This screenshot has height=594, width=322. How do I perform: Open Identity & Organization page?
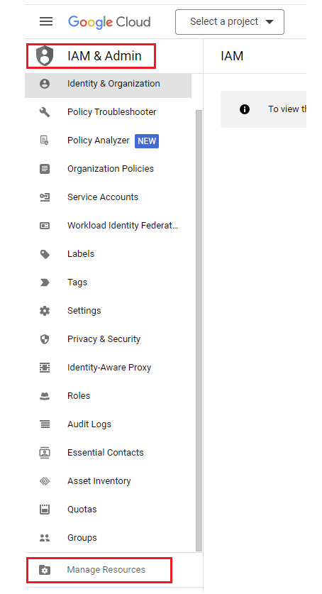point(109,84)
